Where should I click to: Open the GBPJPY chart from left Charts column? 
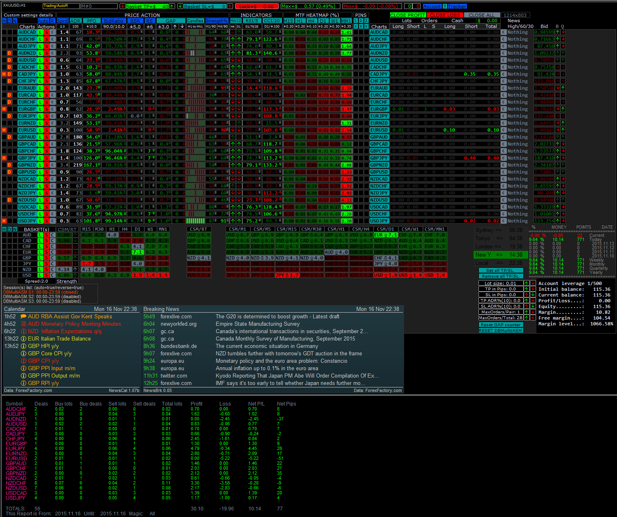[27, 158]
